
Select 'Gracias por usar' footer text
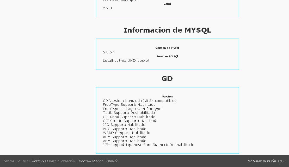click(x=17, y=161)
